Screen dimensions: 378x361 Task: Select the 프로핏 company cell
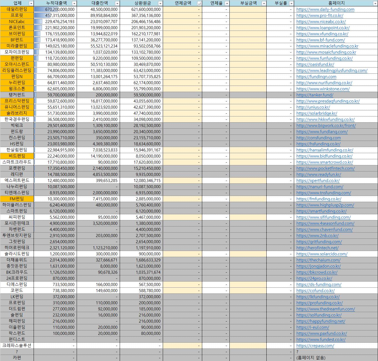[17, 16]
